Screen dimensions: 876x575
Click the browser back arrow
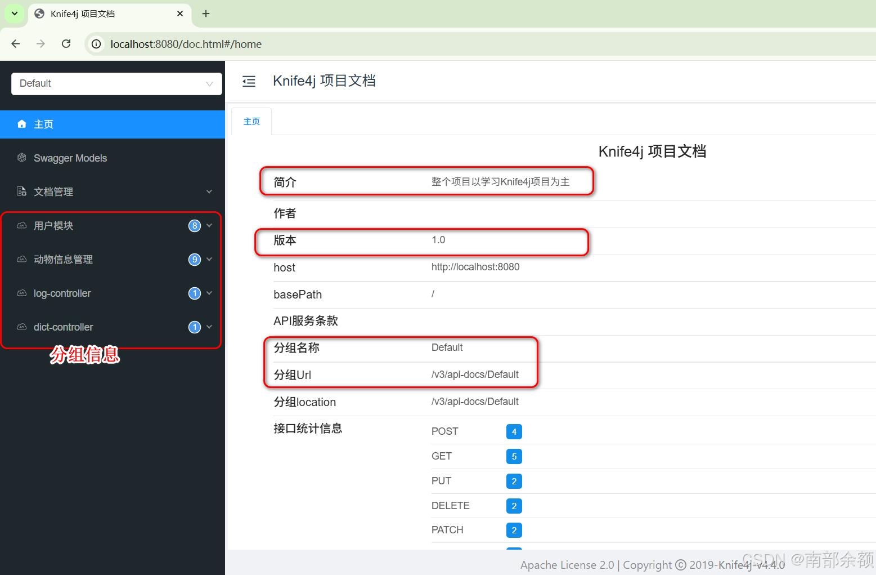click(16, 44)
